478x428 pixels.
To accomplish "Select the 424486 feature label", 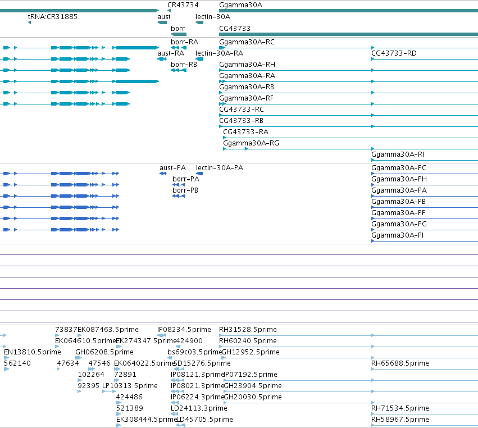I will click(x=129, y=397).
